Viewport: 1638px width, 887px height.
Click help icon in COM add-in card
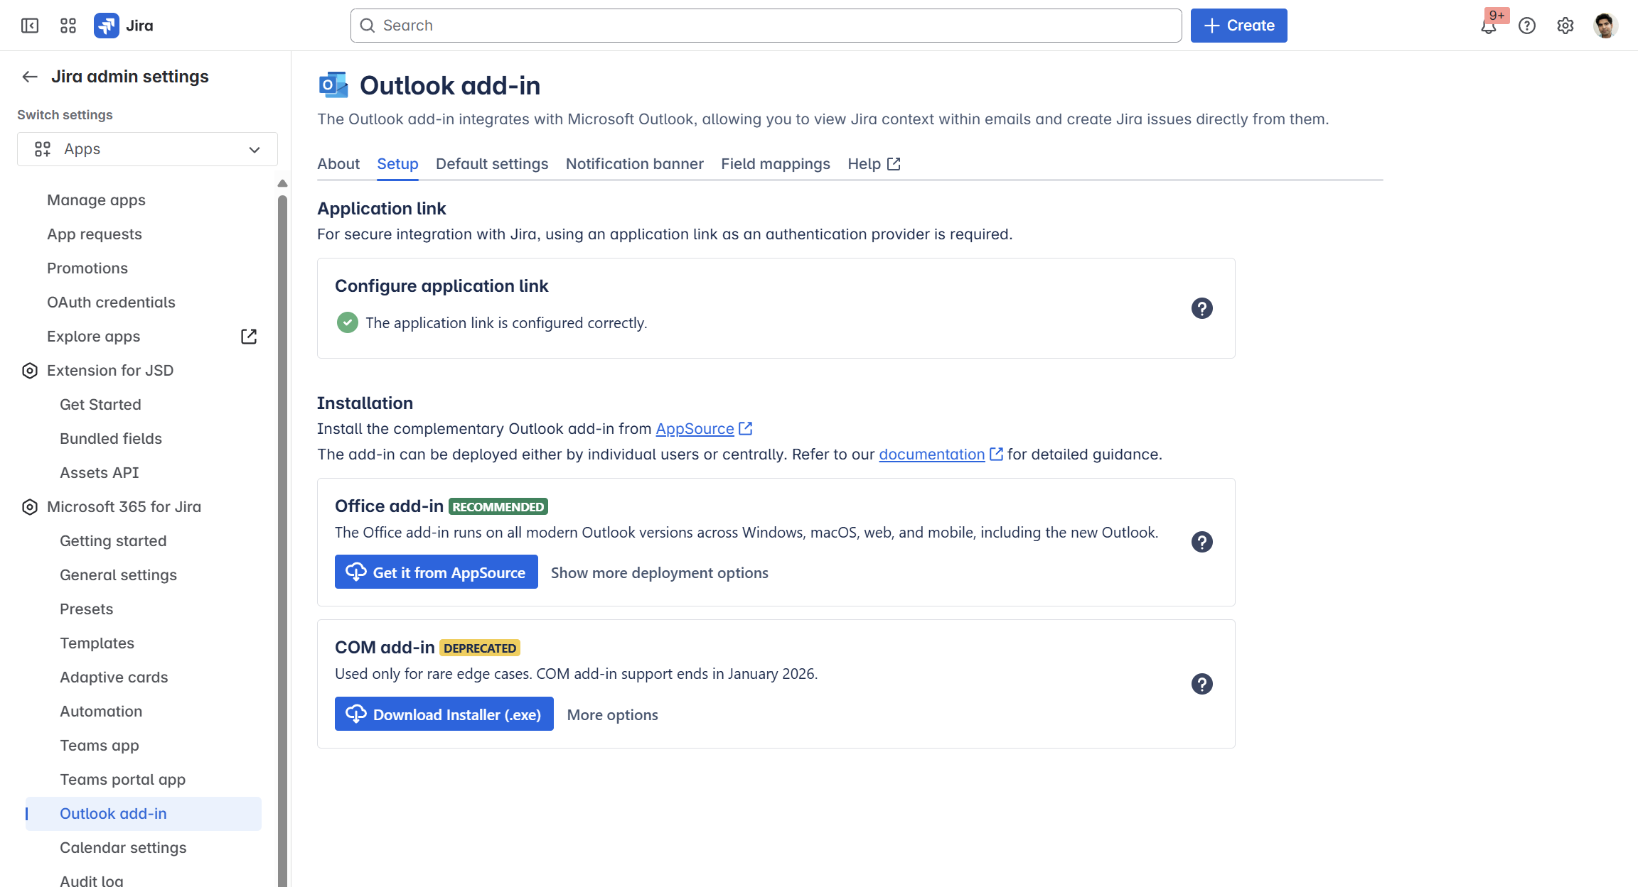(1201, 684)
